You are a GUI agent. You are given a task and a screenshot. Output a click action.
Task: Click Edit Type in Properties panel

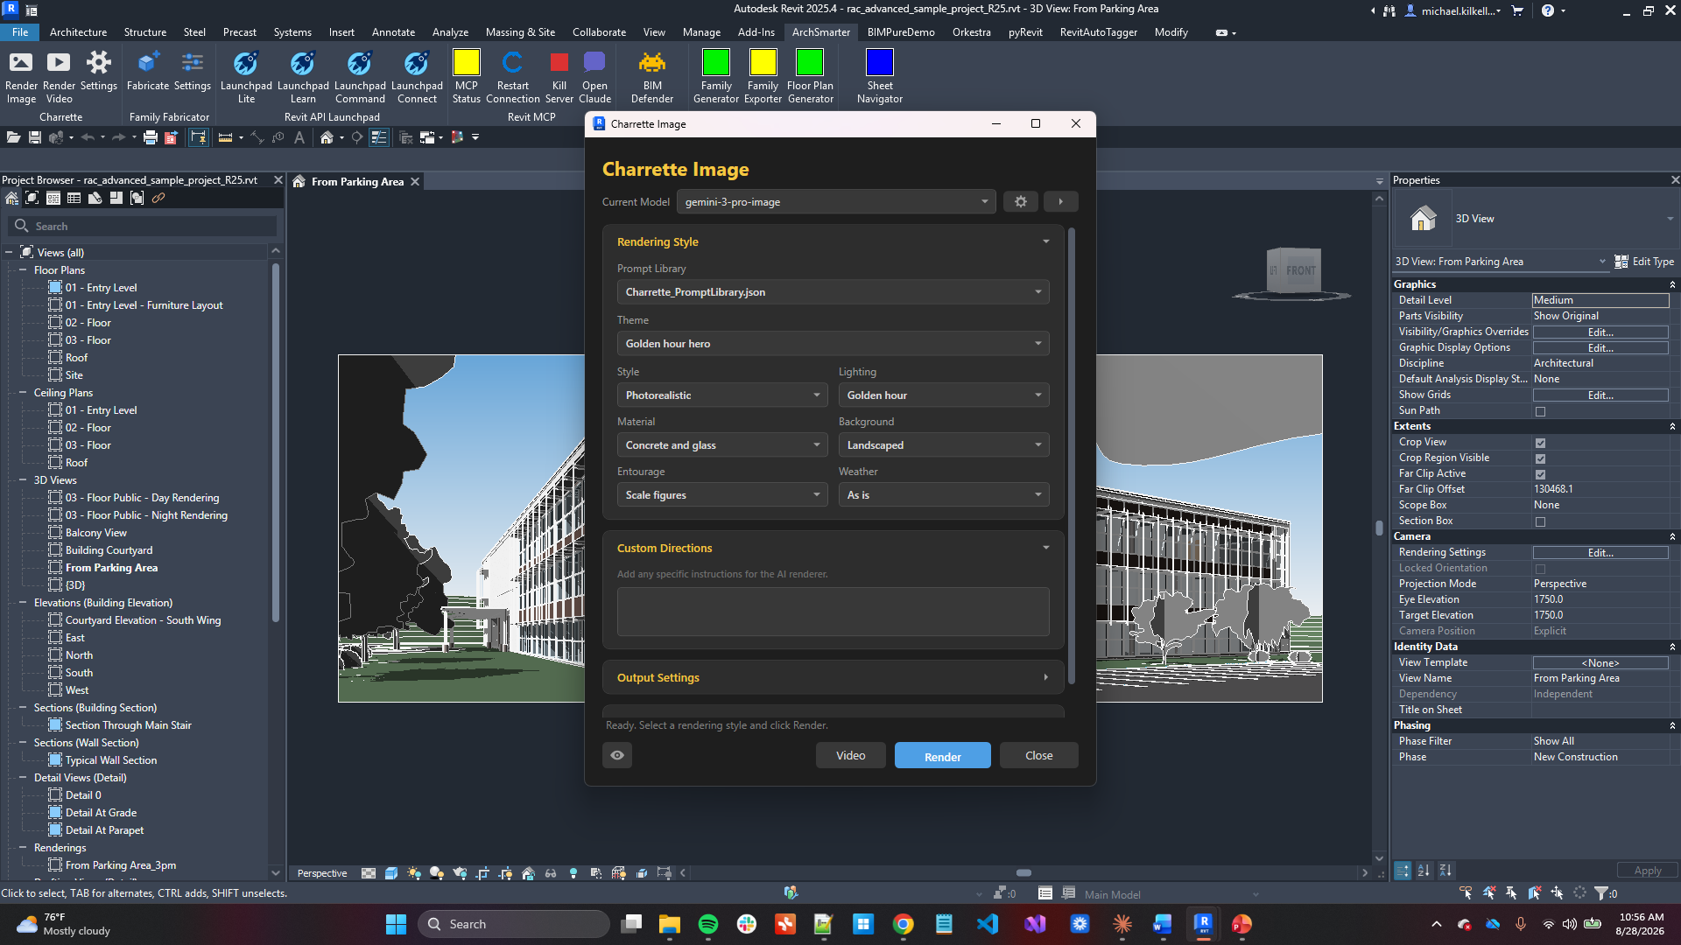click(x=1644, y=262)
